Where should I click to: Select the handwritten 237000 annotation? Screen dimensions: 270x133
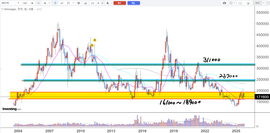click(x=228, y=76)
